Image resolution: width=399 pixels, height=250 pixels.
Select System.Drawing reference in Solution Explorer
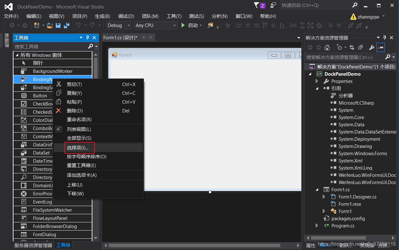(355, 146)
